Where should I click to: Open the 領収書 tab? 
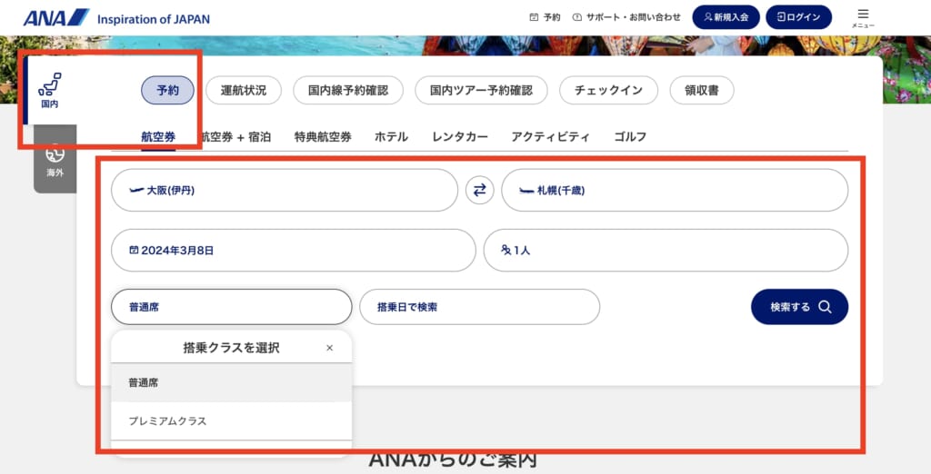point(702,90)
